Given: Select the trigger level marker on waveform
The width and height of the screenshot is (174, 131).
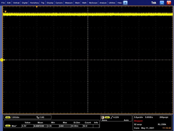Looking at the screenshot, I should (5, 11).
